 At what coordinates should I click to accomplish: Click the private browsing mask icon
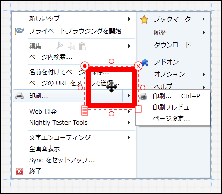pos(19,31)
